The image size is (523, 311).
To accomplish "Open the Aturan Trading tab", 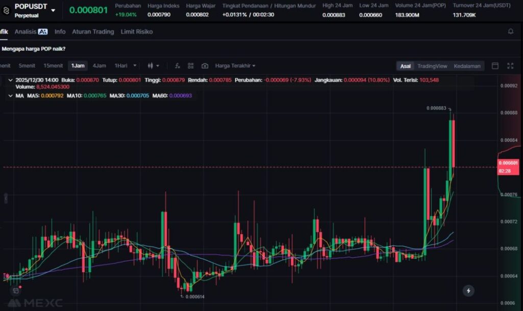I will (92, 32).
